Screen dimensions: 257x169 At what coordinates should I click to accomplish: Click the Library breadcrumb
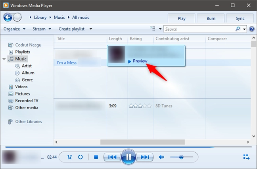pos(40,17)
